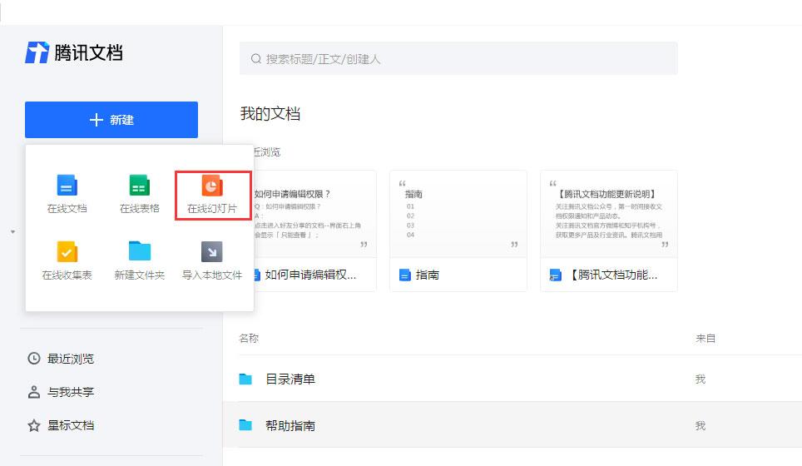
Task: Open the 帮助指南 folder
Action: coord(290,425)
